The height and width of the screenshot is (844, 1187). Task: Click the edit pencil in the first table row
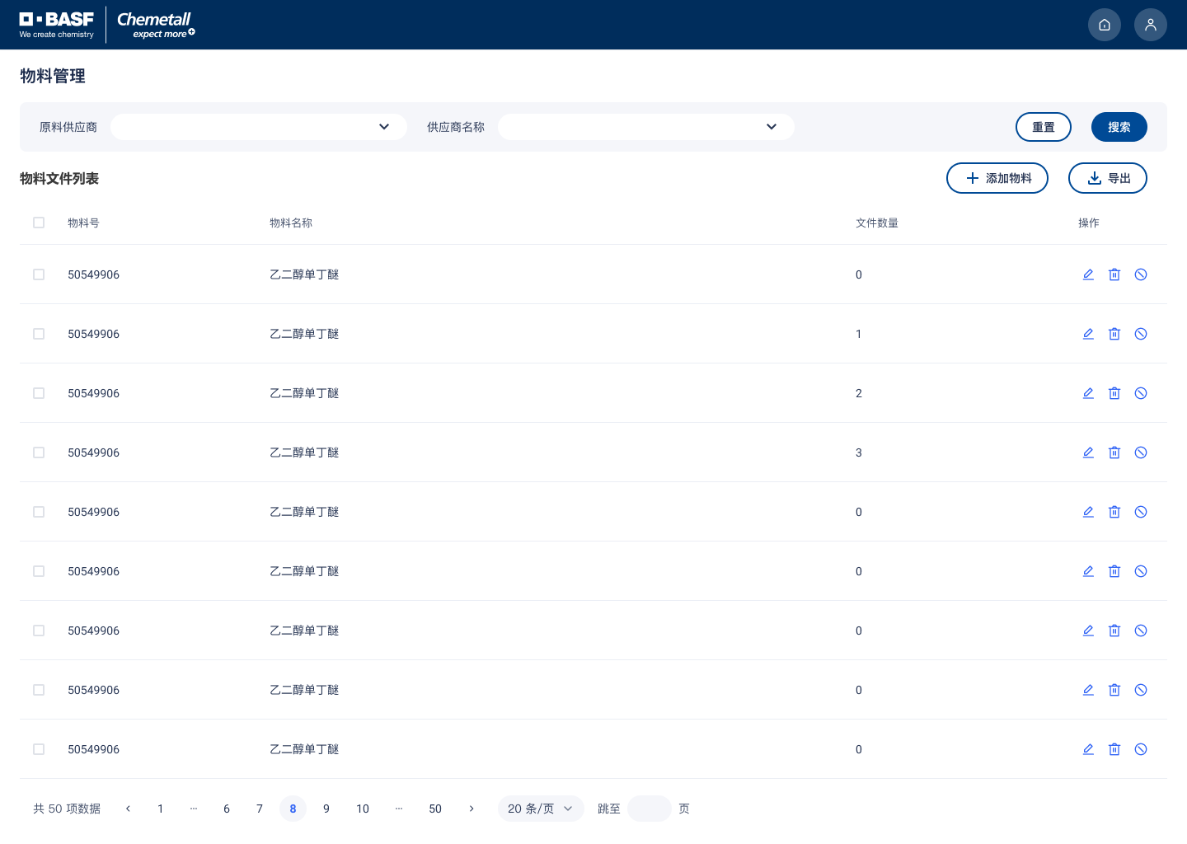[1088, 274]
